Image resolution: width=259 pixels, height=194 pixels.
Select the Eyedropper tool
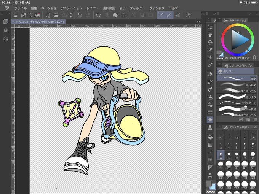pyautogui.click(x=210, y=65)
